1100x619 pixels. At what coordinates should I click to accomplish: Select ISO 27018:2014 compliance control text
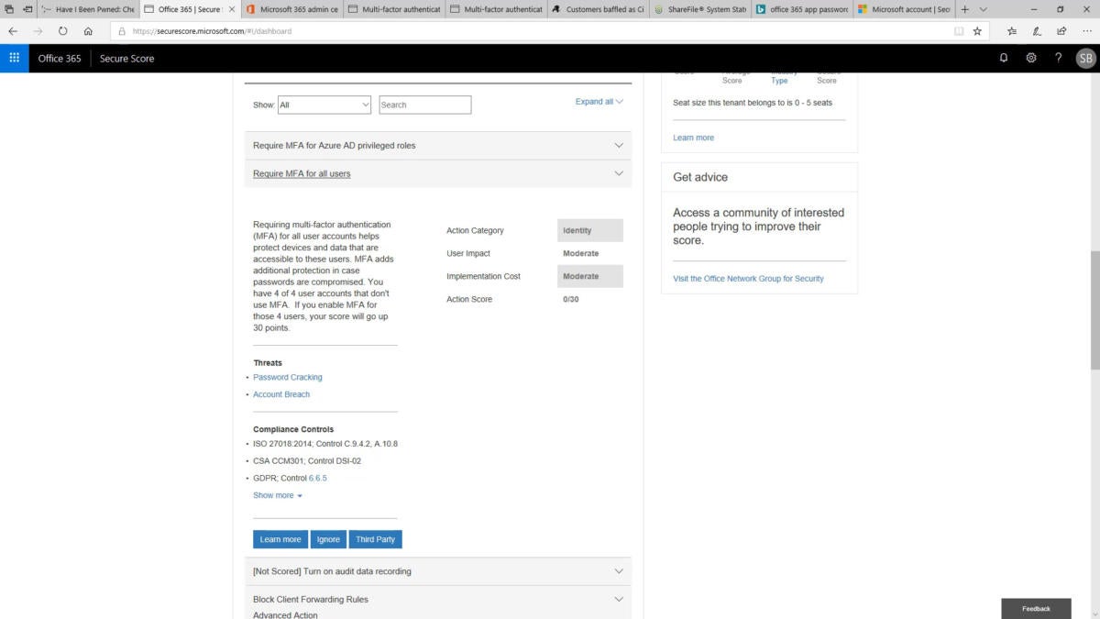pyautogui.click(x=325, y=444)
